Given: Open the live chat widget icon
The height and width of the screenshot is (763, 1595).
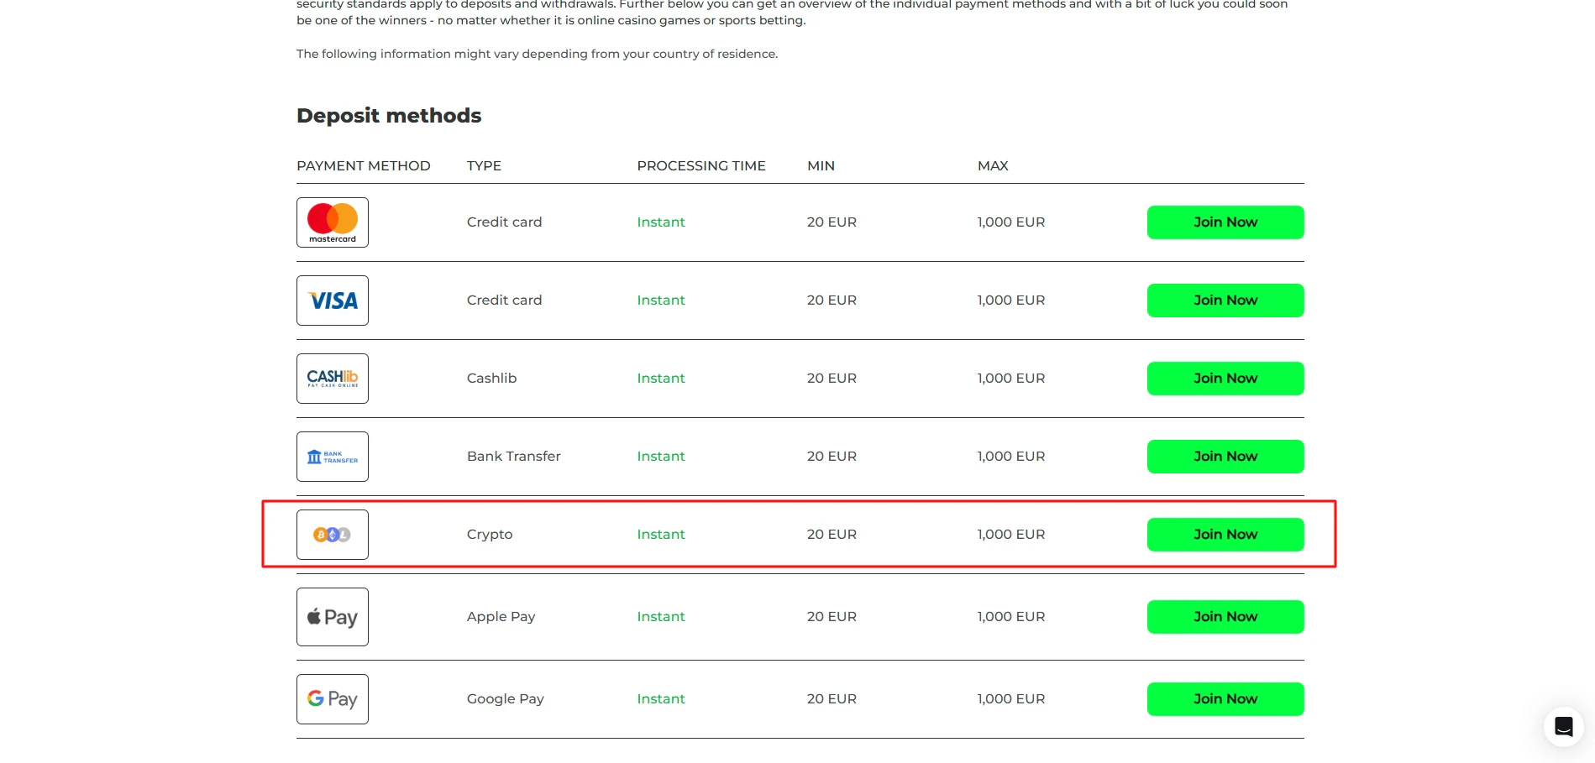Looking at the screenshot, I should 1563,726.
